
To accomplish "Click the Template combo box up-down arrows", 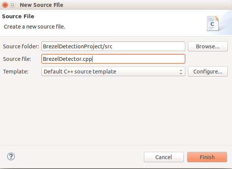I will coord(181,72).
